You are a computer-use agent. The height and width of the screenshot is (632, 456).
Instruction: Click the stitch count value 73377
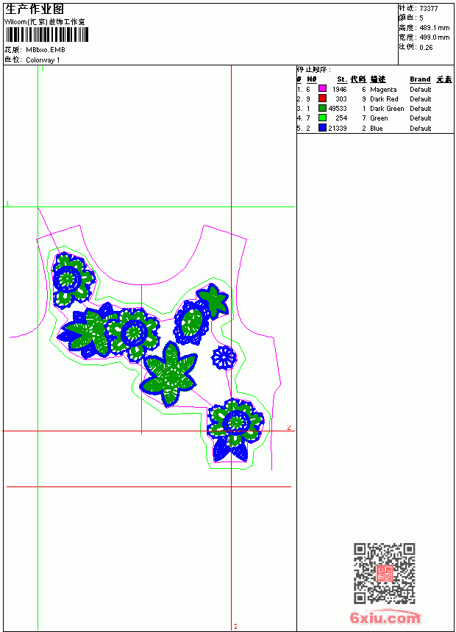coord(429,9)
